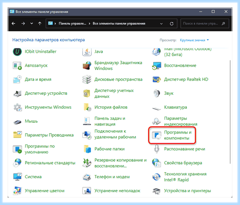The height and width of the screenshot is (205, 240).
Task: Open the Sound speaker icon
Action: pyautogui.click(x=156, y=94)
